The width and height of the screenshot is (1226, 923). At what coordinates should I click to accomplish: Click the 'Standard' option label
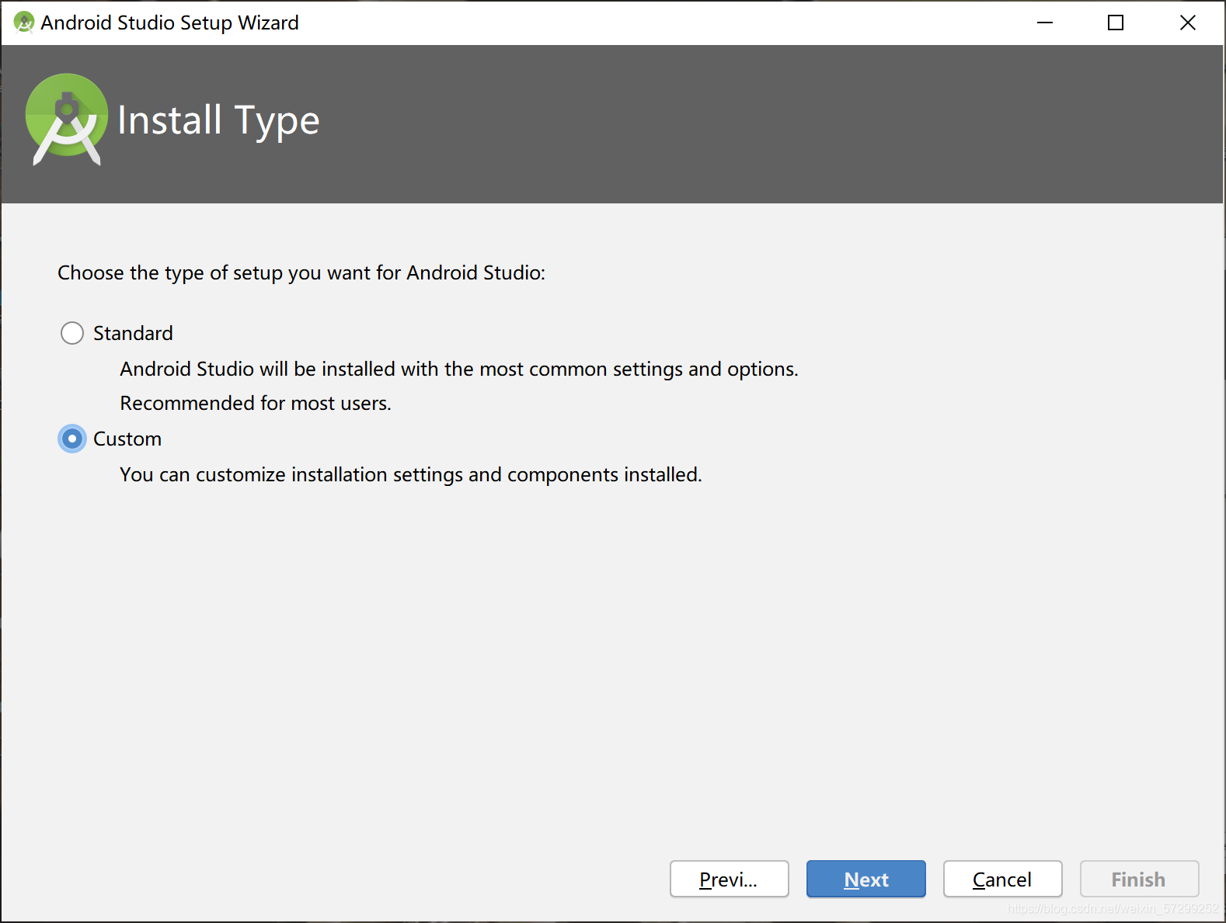(133, 333)
